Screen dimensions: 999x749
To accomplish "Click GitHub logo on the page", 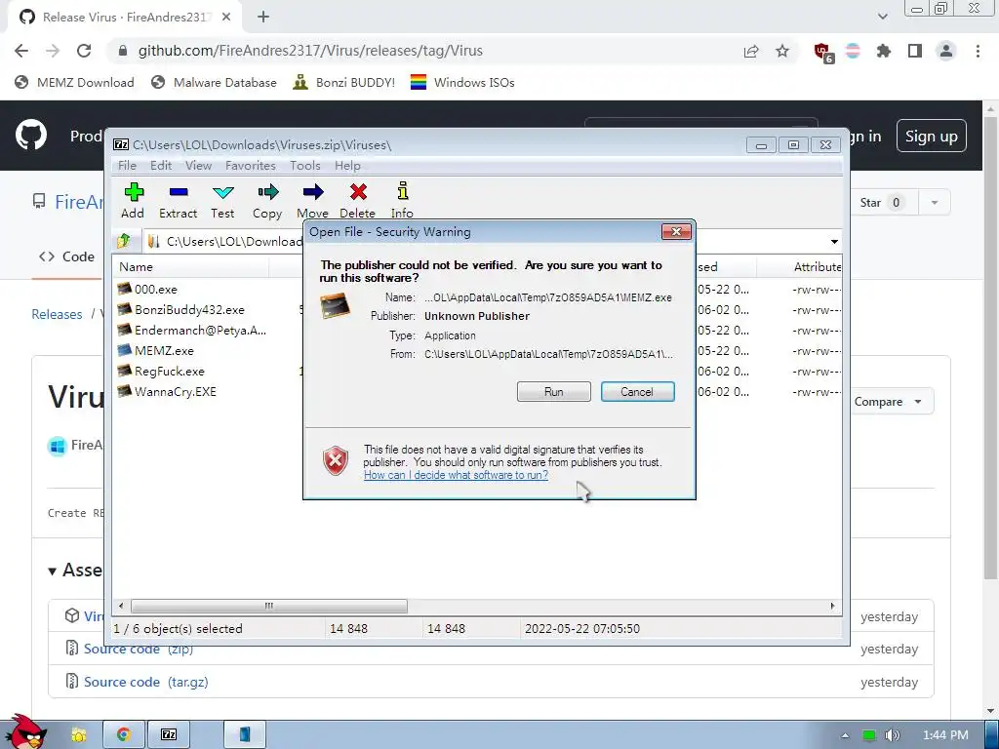I will click(x=30, y=135).
